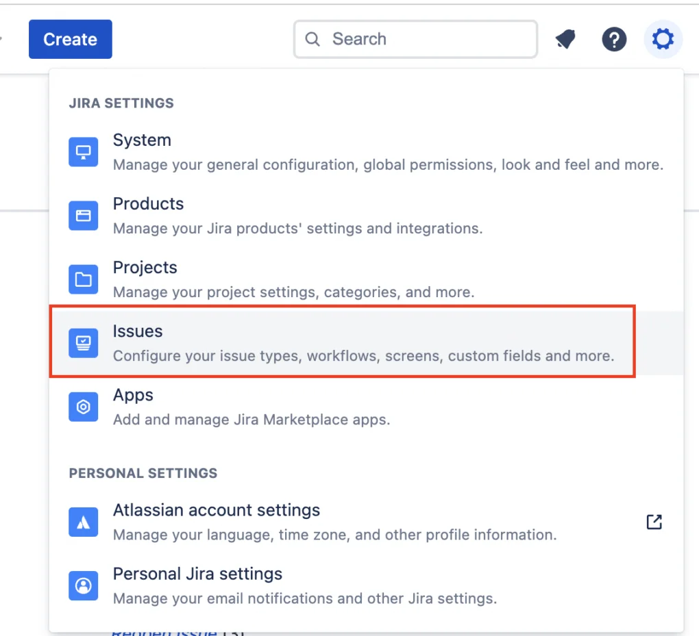Viewport: 699px width, 636px height.
Task: Open the help question mark menu
Action: [x=614, y=39]
